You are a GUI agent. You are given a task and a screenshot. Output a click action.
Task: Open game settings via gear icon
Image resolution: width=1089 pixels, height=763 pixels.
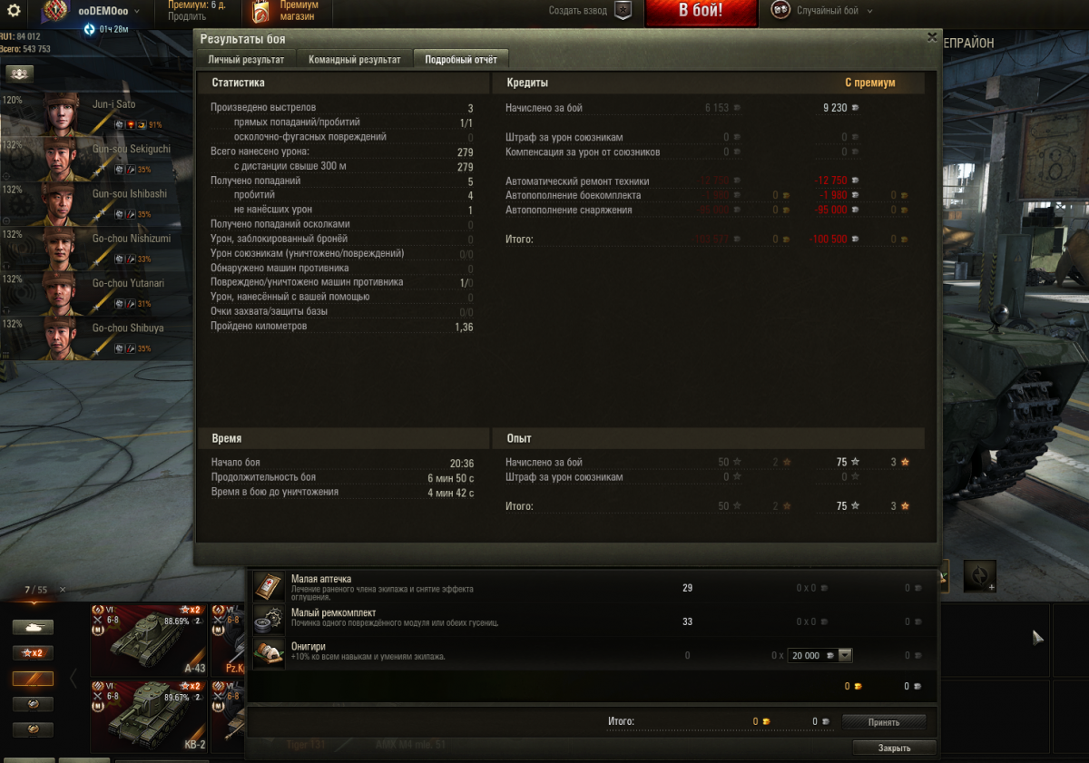tap(14, 11)
